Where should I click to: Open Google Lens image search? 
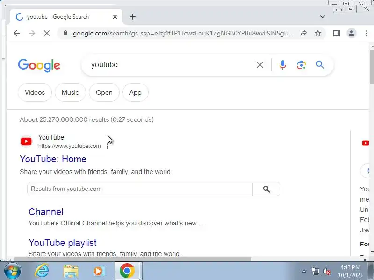pos(302,65)
